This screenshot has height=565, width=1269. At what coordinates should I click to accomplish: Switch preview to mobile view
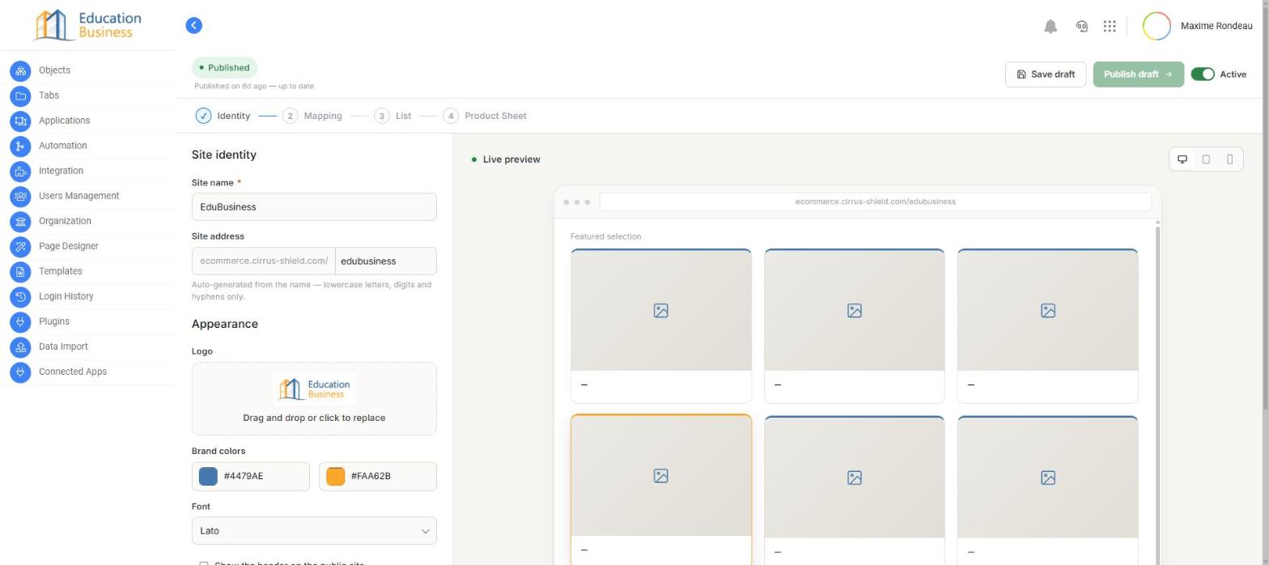[1229, 159]
